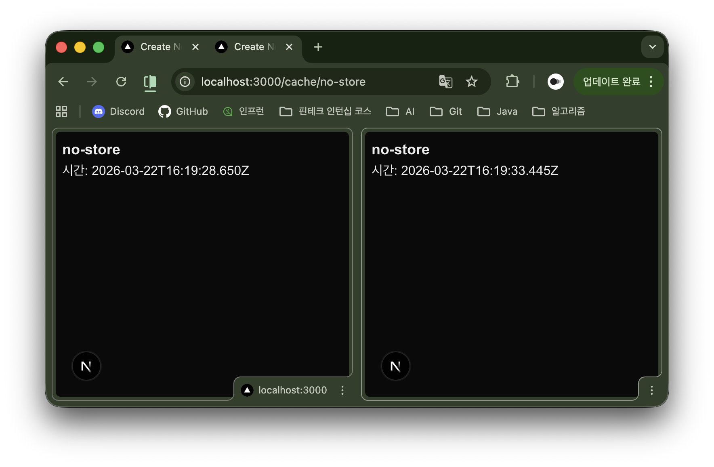Screen dimensions: 714x467
Task: Open the apps grid shortcut
Action: tap(61, 111)
